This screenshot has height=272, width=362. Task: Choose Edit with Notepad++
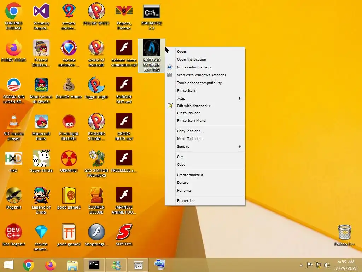tap(205, 106)
